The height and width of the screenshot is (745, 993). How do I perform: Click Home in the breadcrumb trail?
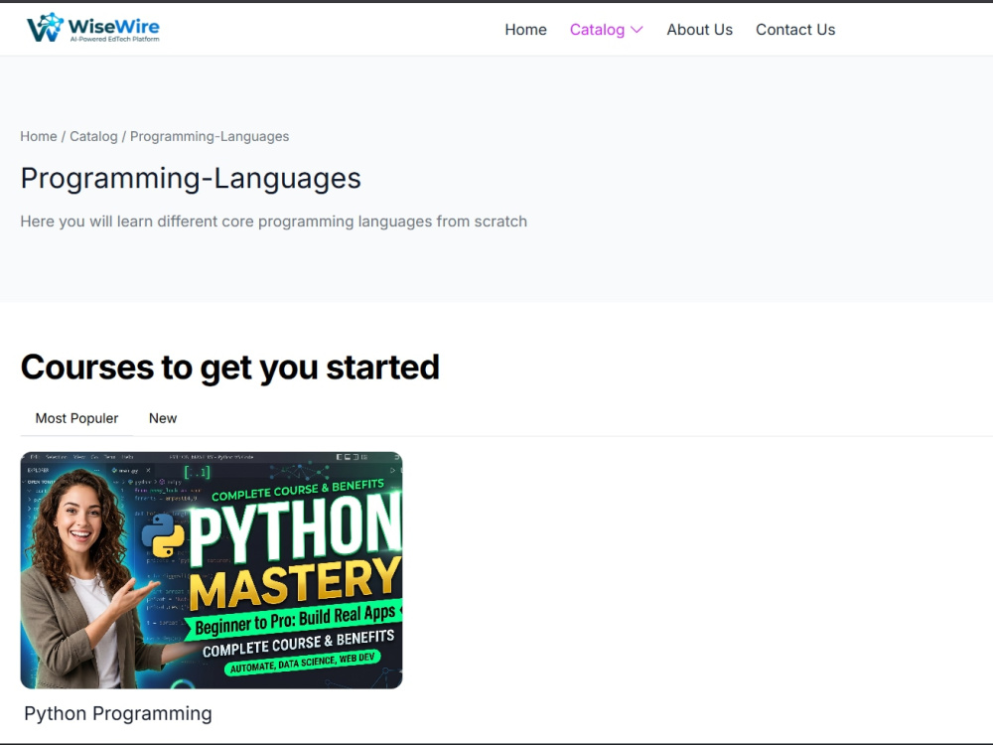39,136
